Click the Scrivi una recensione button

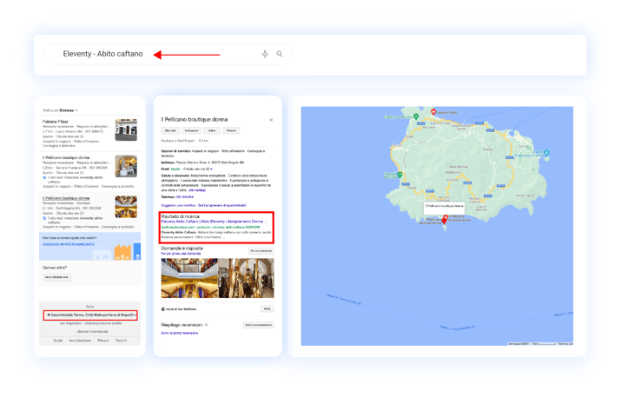259,325
